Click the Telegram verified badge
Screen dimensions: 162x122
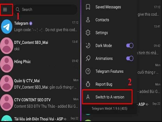31,24
